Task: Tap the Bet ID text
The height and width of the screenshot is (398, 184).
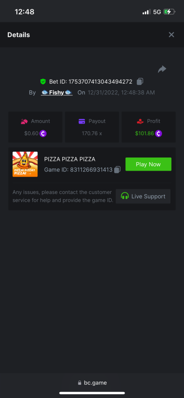Action: coord(91,82)
